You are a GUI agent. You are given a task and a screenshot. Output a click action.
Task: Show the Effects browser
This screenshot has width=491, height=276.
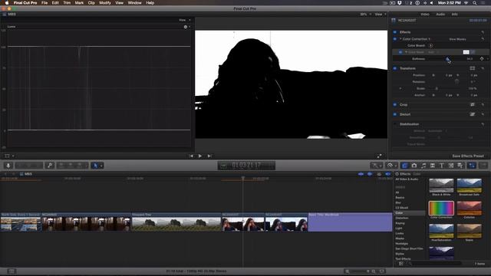tap(404, 166)
